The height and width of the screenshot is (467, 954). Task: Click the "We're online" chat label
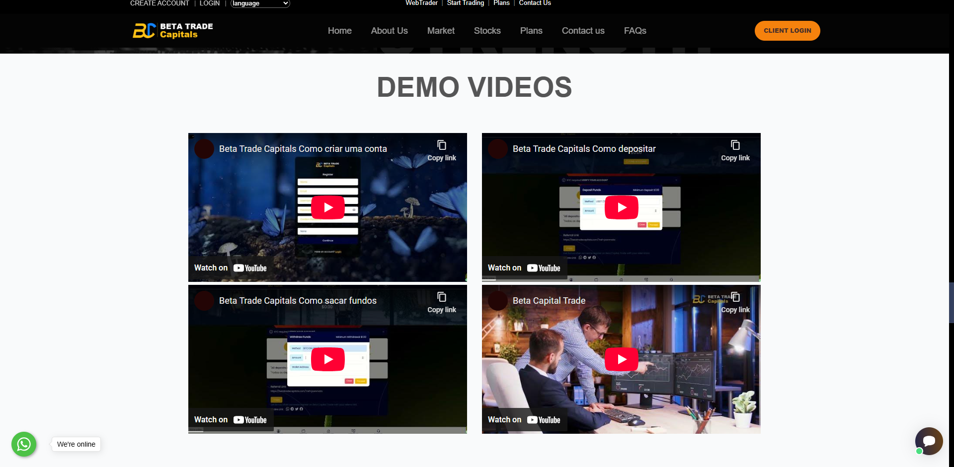coord(76,444)
